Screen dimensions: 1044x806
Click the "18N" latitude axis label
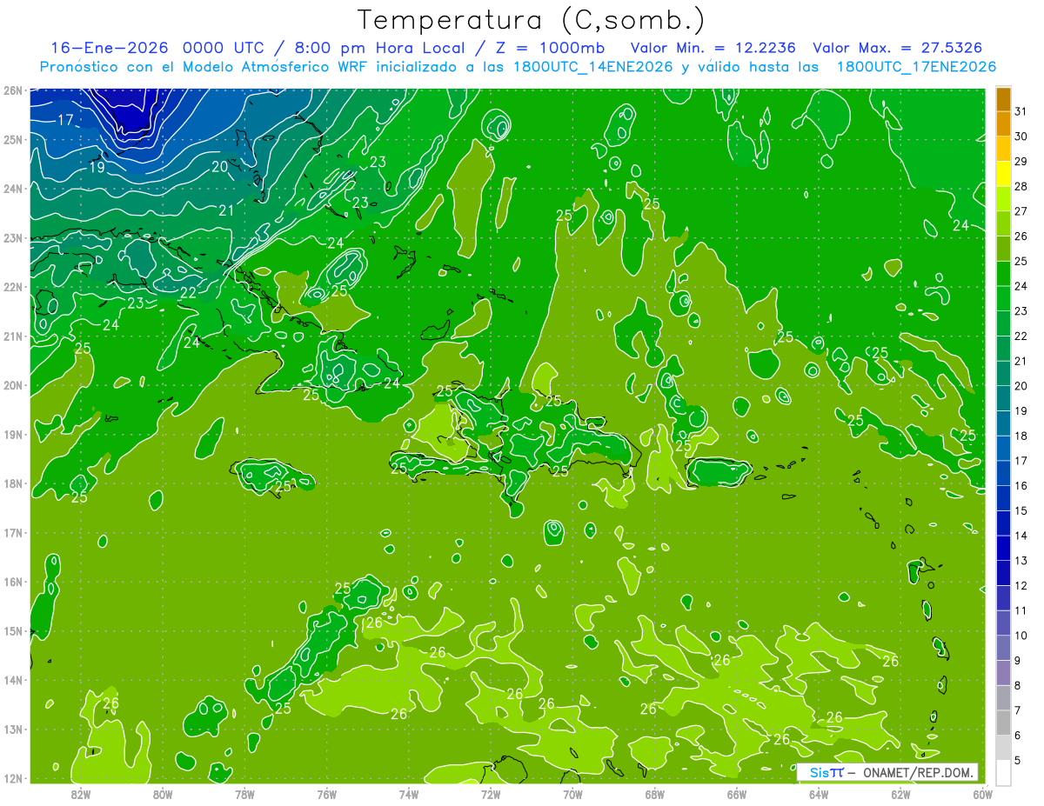[x=13, y=483]
